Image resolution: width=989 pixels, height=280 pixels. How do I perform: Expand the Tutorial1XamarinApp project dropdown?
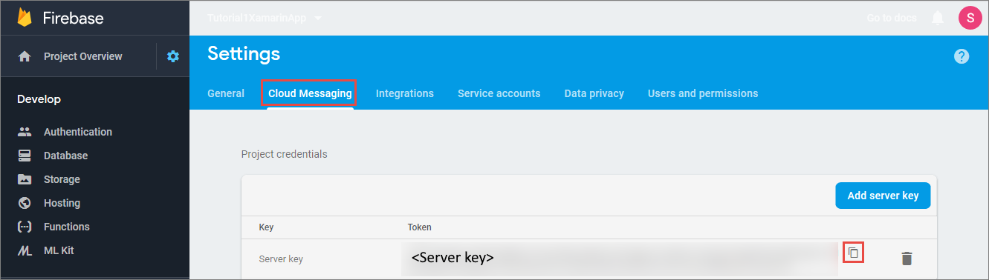(318, 18)
